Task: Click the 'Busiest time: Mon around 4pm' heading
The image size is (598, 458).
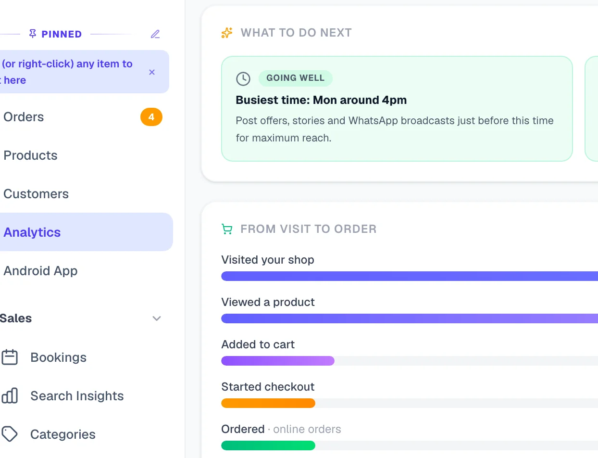Action: point(321,100)
